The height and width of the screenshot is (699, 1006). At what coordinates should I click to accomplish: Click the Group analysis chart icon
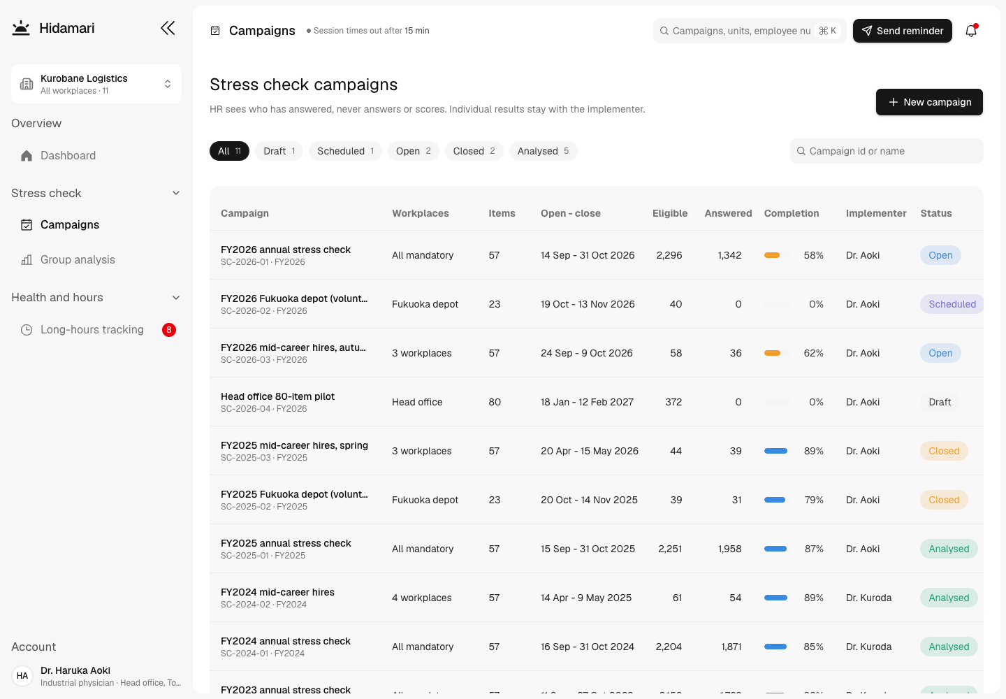pyautogui.click(x=27, y=260)
